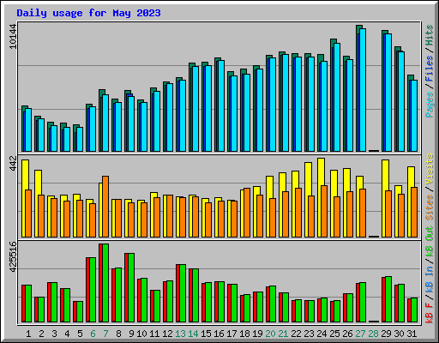Click green weekend day 13 label
The width and height of the screenshot is (439, 343).
click(180, 334)
